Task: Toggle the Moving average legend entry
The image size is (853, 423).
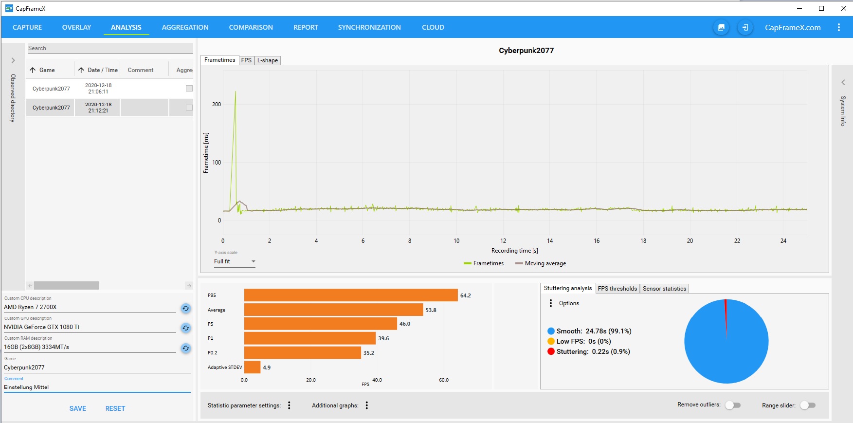Action: 541,263
